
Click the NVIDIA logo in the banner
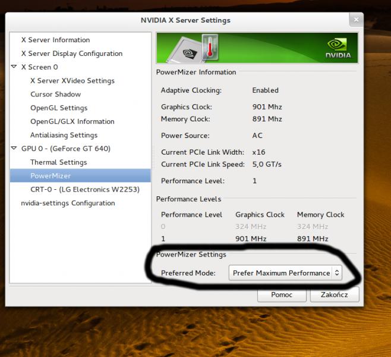[x=338, y=48]
